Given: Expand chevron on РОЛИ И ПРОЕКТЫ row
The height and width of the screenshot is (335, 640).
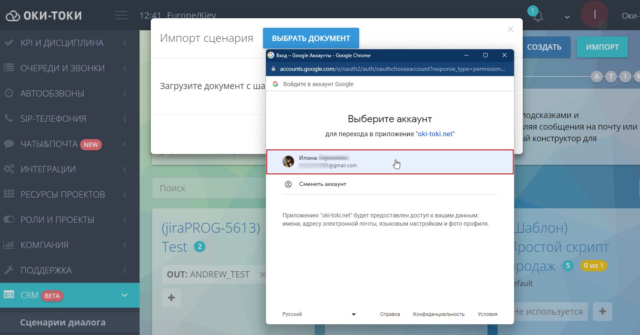Looking at the screenshot, I should [x=125, y=220].
